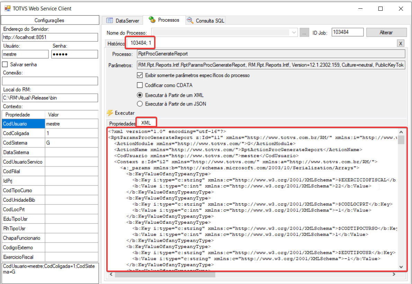Select Executar à Partir de um XML
The height and width of the screenshot is (284, 412).
point(140,95)
